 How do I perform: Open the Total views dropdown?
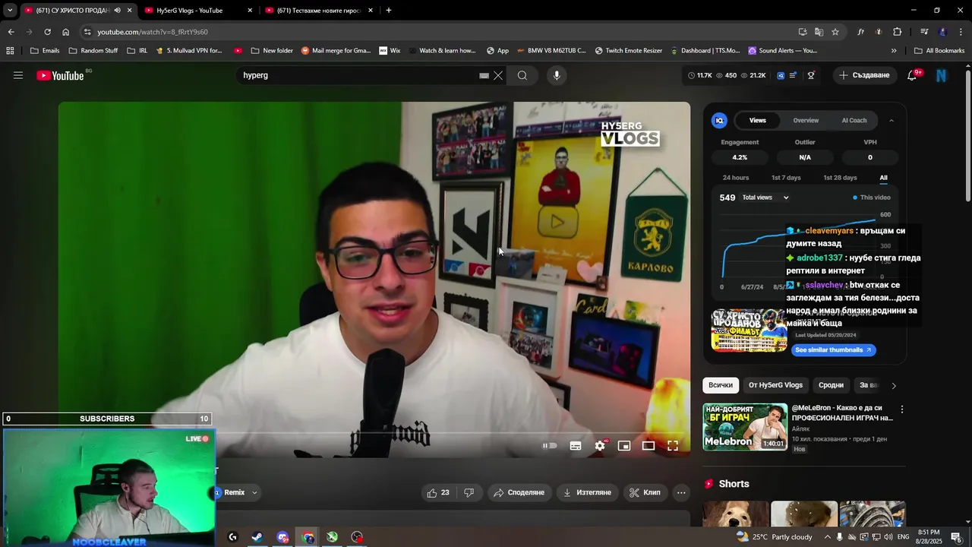[x=765, y=198]
